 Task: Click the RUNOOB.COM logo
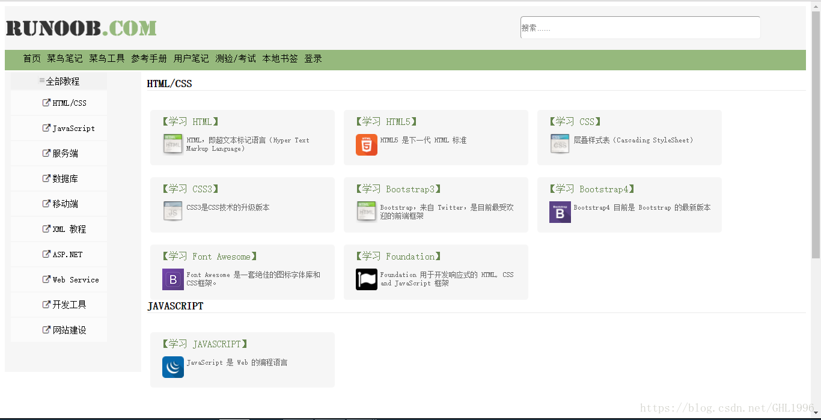[81, 28]
